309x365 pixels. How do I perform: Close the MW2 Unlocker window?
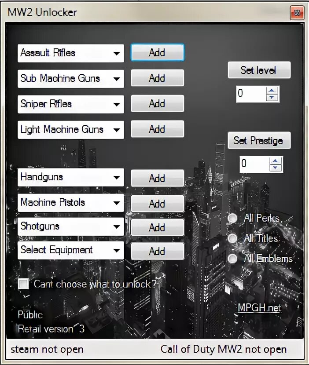(x=297, y=13)
